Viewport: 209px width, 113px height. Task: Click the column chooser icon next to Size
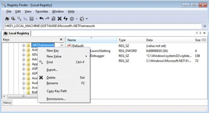click(x=204, y=40)
